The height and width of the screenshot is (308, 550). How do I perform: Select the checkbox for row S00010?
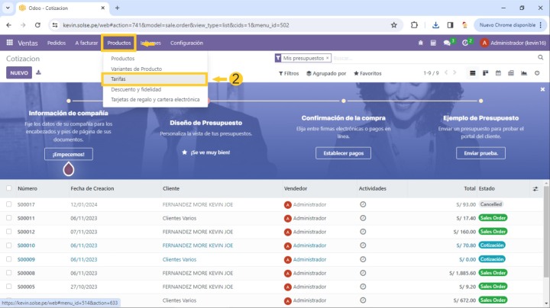(x=9, y=245)
